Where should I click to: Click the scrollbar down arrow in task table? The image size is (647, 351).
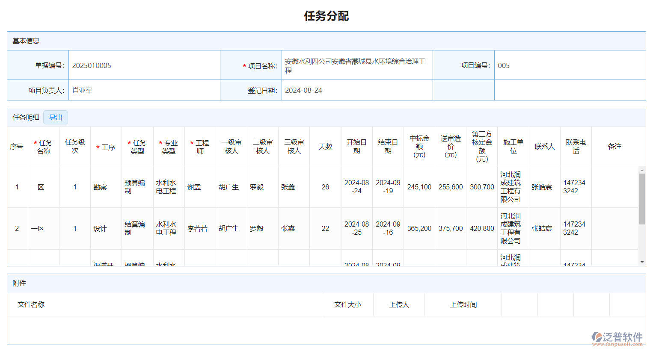pos(642,262)
